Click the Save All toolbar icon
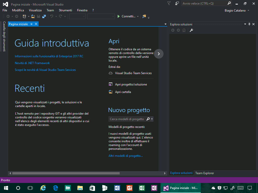The width and height of the screenshot is (258, 193). click(44, 16)
